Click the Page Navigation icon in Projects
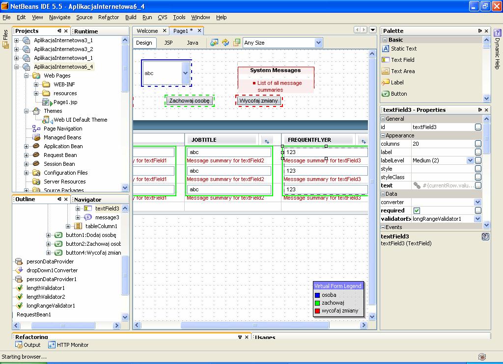 coord(36,129)
